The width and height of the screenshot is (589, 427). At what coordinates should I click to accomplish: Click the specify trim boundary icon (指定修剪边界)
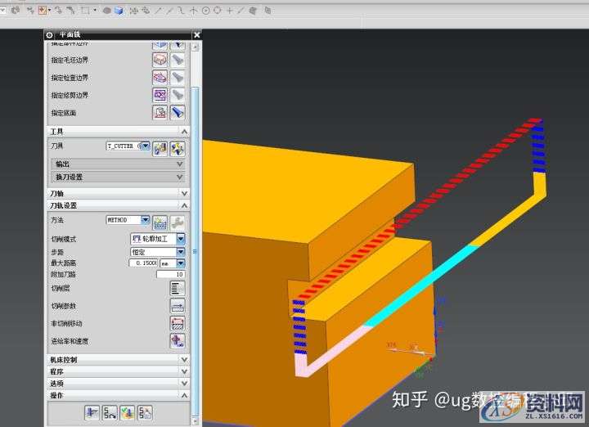click(x=160, y=95)
